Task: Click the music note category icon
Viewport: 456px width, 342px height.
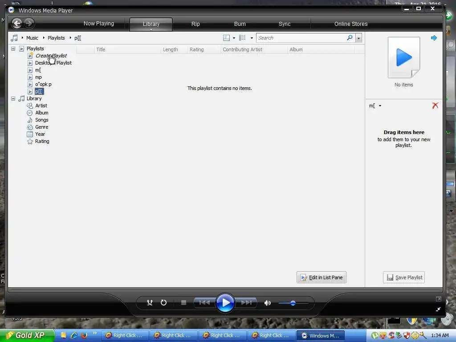Action: point(14,38)
